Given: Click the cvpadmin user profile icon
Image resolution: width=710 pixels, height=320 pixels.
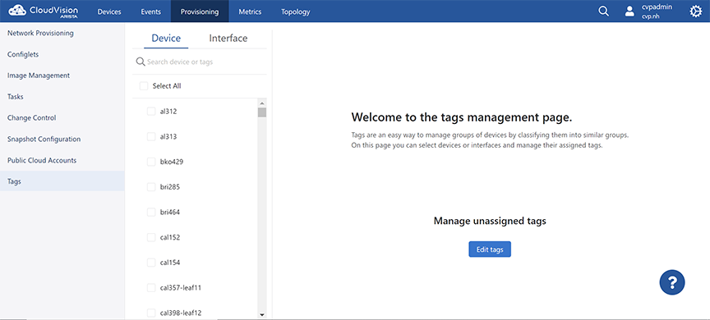Looking at the screenshot, I should pyautogui.click(x=629, y=11).
